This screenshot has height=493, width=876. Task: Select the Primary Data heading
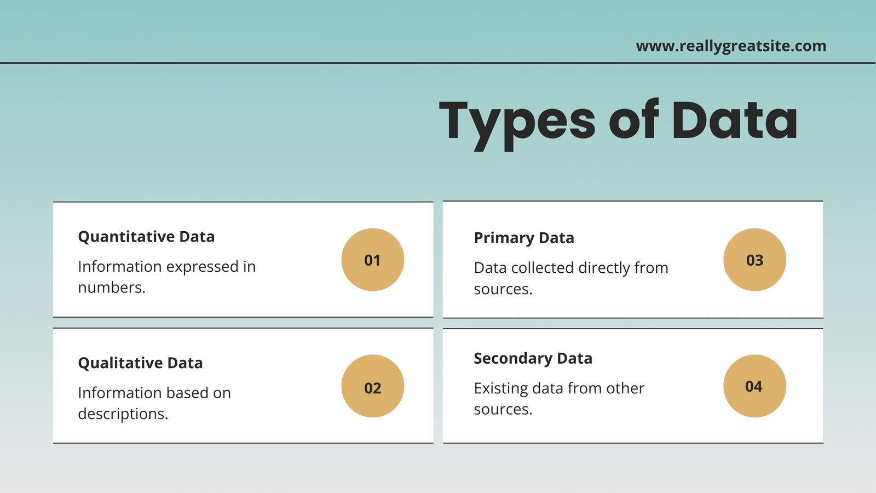point(524,238)
